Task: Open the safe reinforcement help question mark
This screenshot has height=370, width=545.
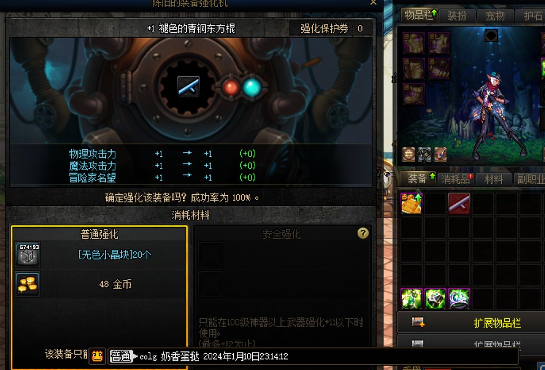Action: pos(363,233)
